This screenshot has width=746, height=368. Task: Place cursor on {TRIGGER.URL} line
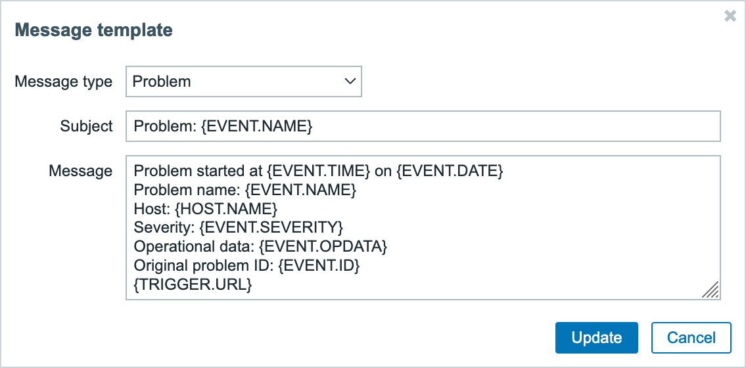(x=193, y=285)
